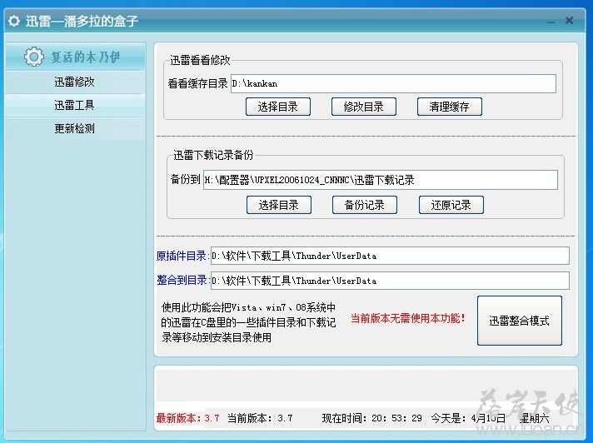Click the 备份到 label
The image size is (593, 443).
185,180
